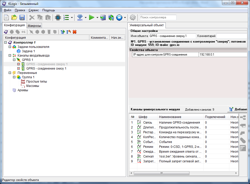Collapse the Переменные tree node
Viewport: 250px width, 184px height.
click(10, 73)
